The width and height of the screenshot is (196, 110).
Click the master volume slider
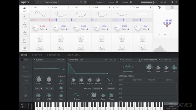(x=149, y=2)
